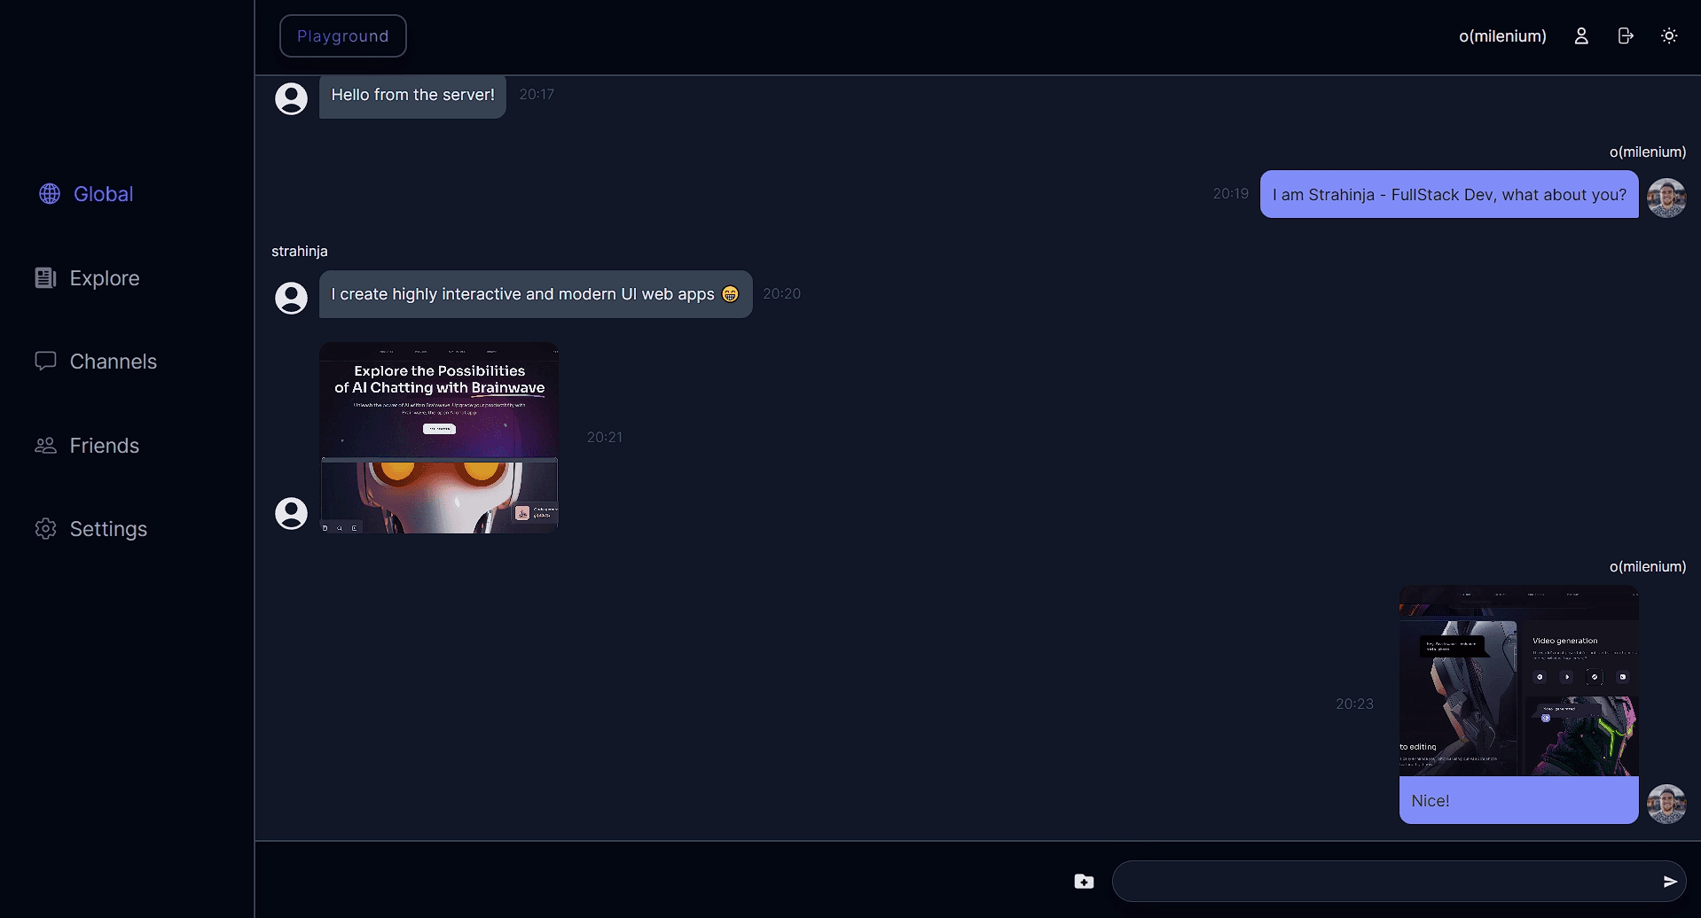Toggle light theme with the sun icon
Viewport: 1701px width, 918px height.
click(1669, 35)
